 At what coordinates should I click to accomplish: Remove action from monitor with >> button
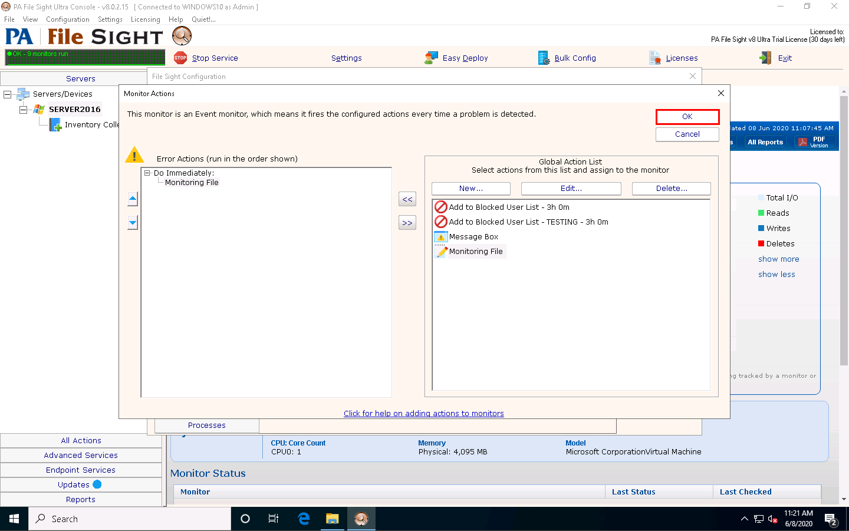tap(407, 223)
